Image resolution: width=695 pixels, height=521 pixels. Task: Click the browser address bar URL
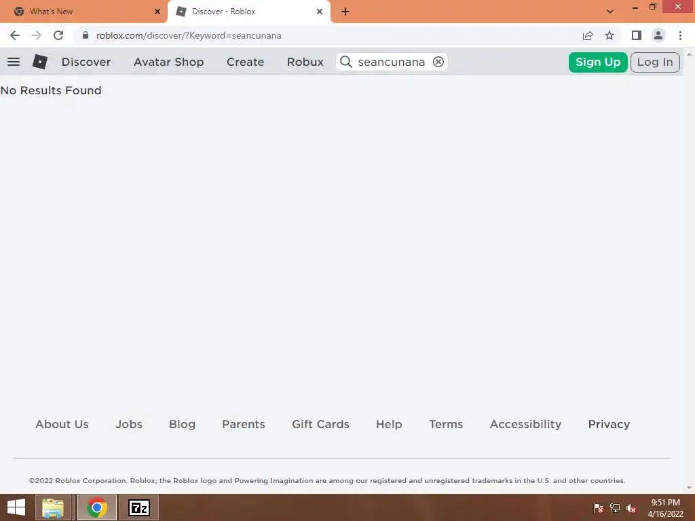coord(189,35)
